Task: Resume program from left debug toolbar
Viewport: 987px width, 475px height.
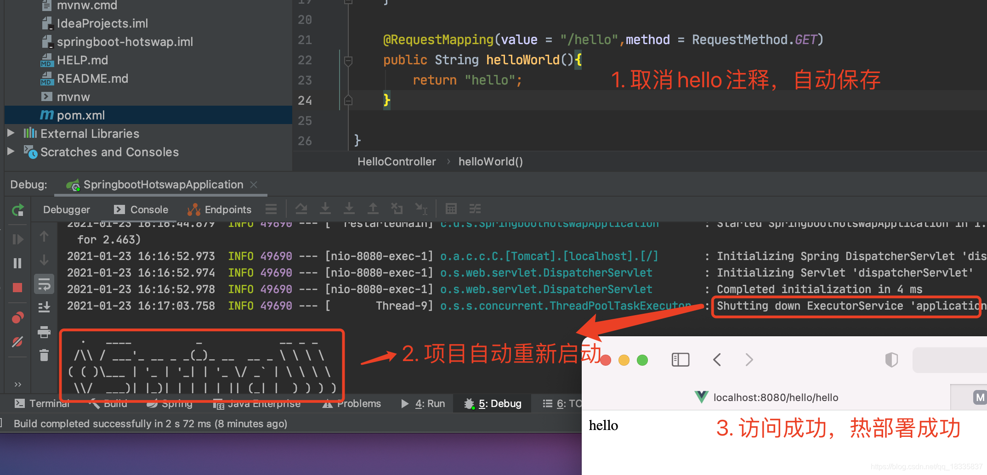Action: click(x=17, y=239)
